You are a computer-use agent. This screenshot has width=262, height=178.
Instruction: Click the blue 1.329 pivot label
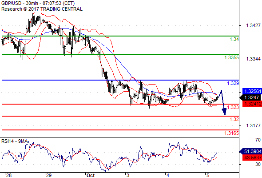click(x=233, y=83)
